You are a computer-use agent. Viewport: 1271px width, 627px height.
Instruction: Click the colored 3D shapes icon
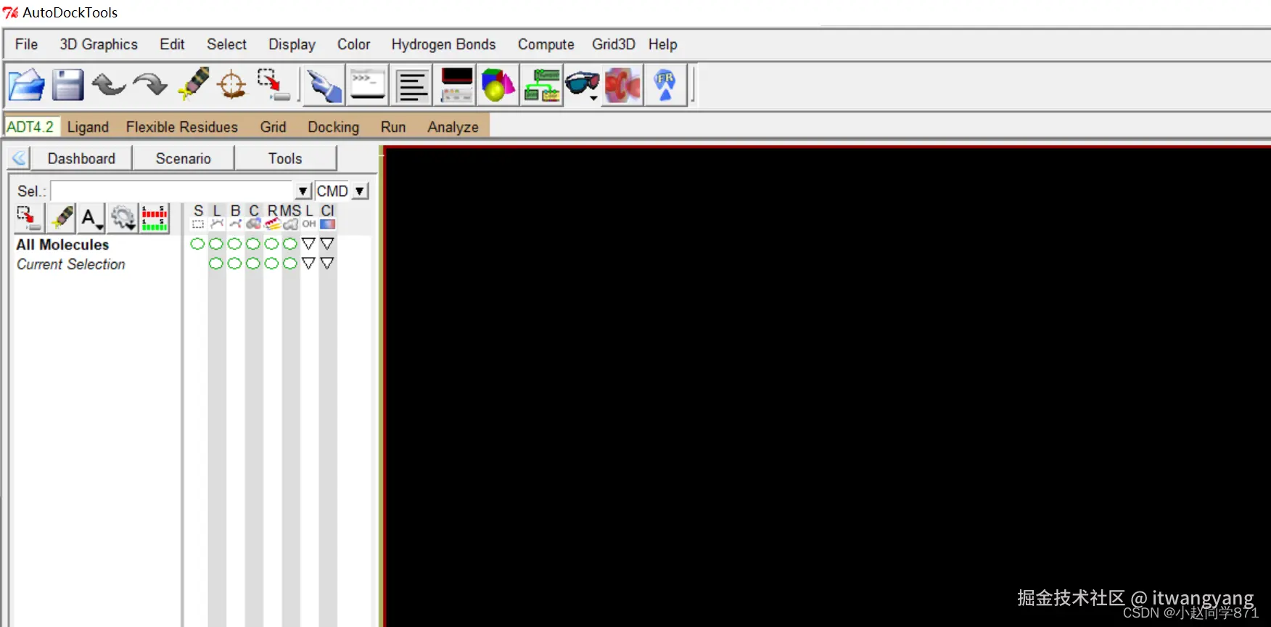[x=498, y=85]
